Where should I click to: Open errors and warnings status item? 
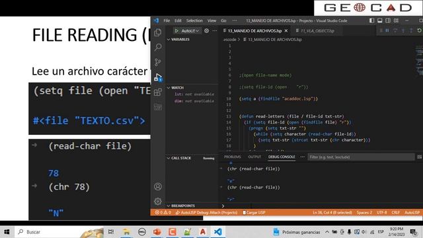(163, 212)
